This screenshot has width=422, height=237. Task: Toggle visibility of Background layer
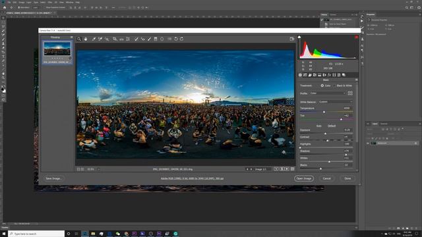[x=368, y=144]
